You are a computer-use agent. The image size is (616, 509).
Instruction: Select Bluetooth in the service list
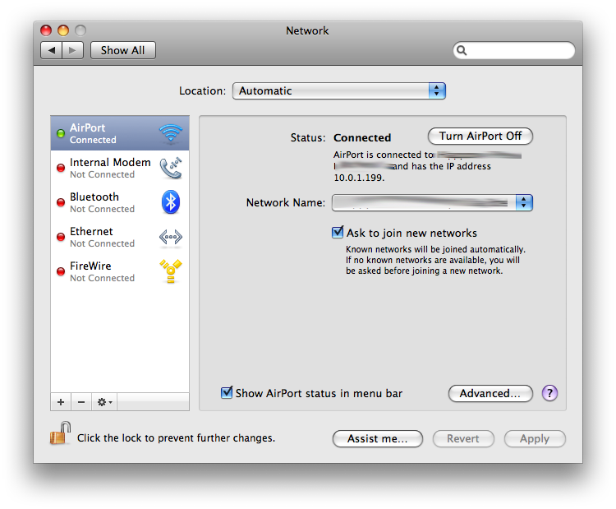point(120,202)
